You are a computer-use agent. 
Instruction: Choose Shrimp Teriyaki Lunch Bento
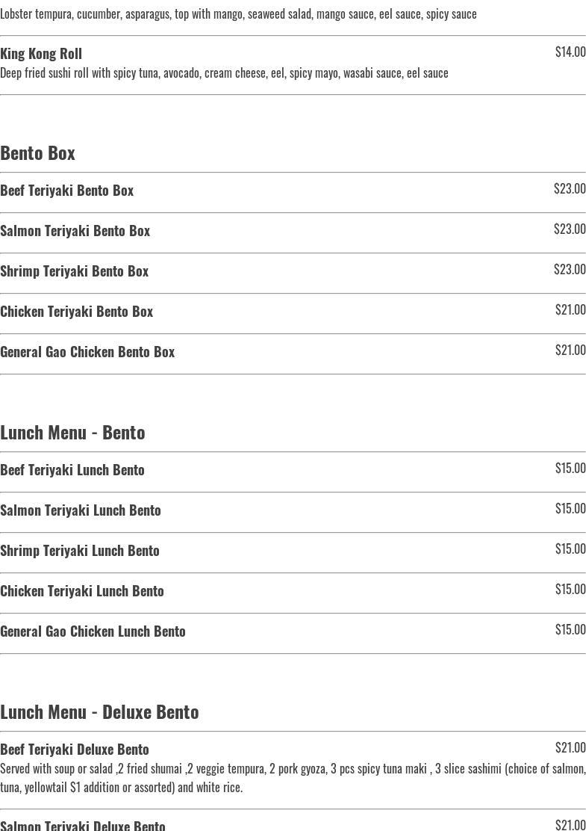(x=80, y=551)
